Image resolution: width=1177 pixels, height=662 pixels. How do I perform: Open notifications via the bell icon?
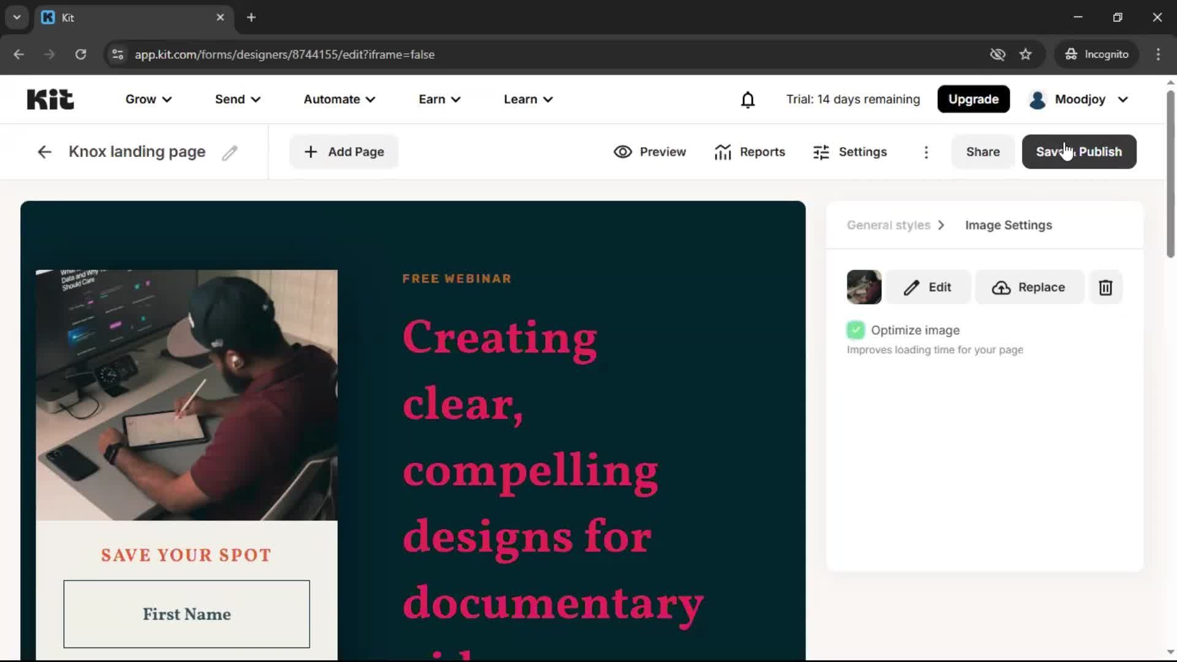click(x=748, y=99)
